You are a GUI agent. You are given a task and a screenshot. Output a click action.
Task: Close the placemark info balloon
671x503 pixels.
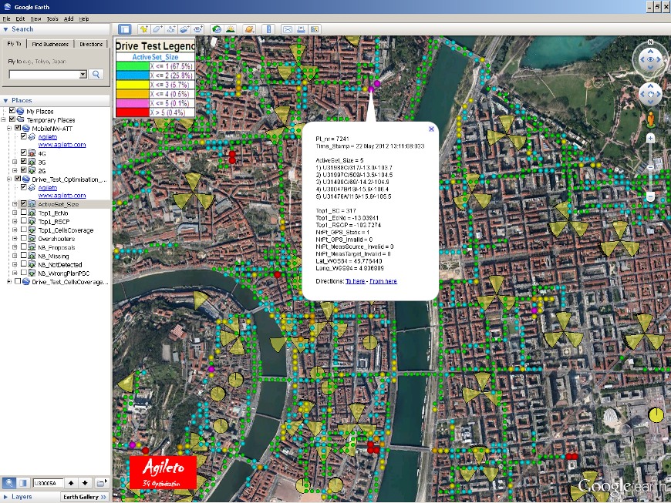click(x=431, y=129)
